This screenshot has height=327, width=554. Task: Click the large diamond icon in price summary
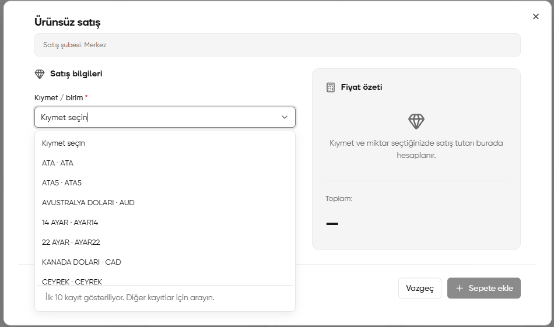pos(416,121)
